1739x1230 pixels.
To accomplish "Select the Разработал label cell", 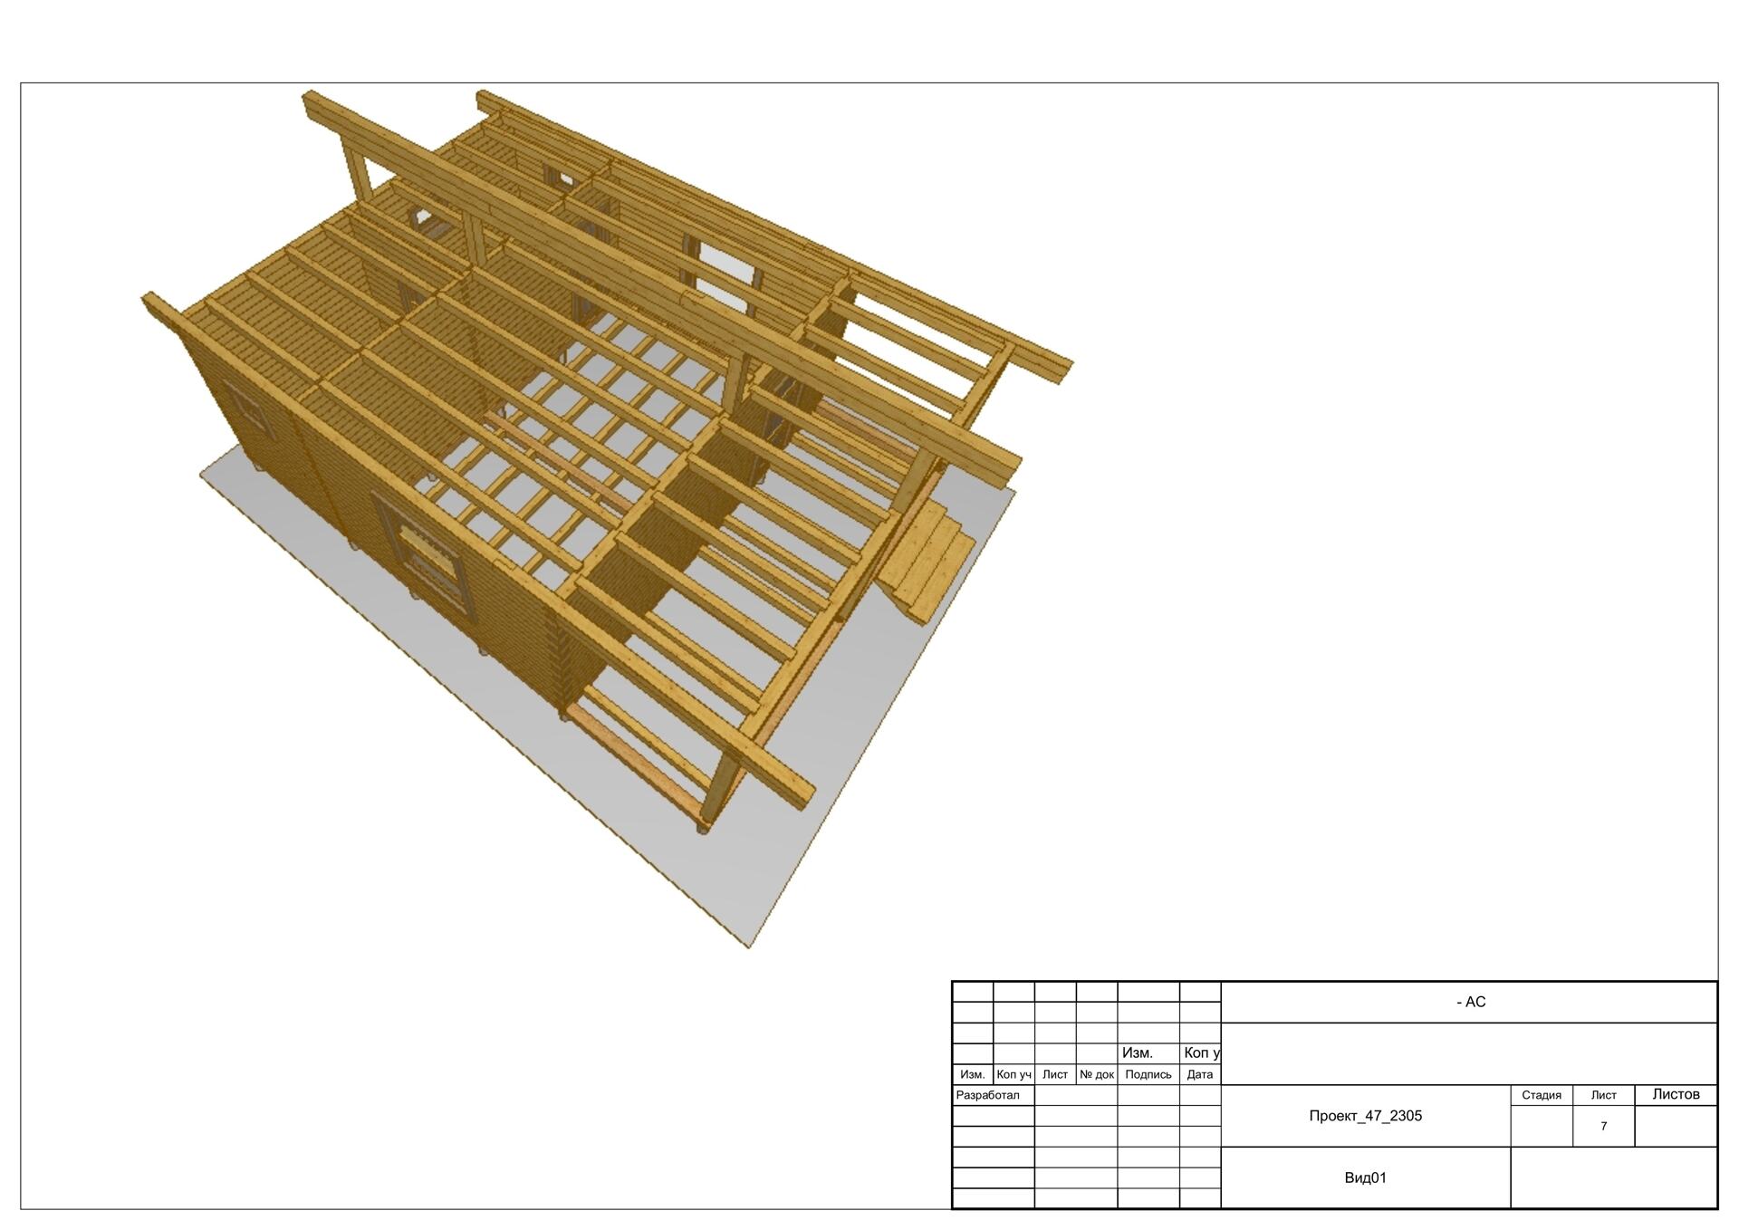I will point(988,1095).
